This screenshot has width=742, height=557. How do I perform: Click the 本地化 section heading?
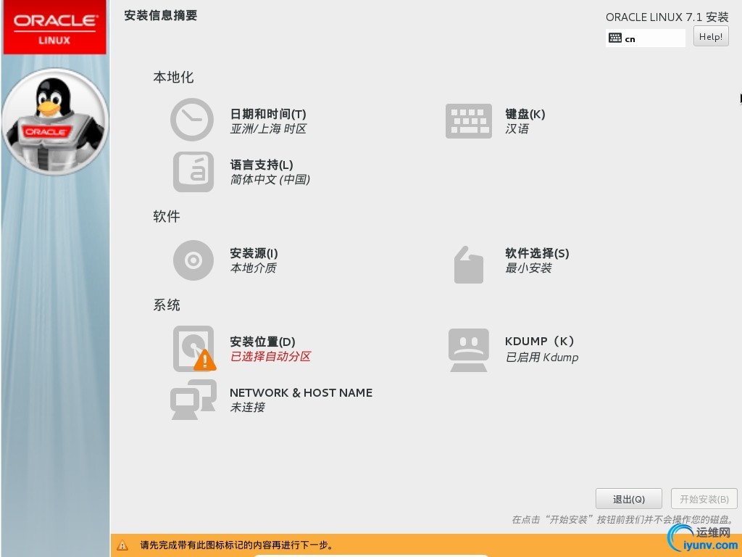click(x=173, y=77)
